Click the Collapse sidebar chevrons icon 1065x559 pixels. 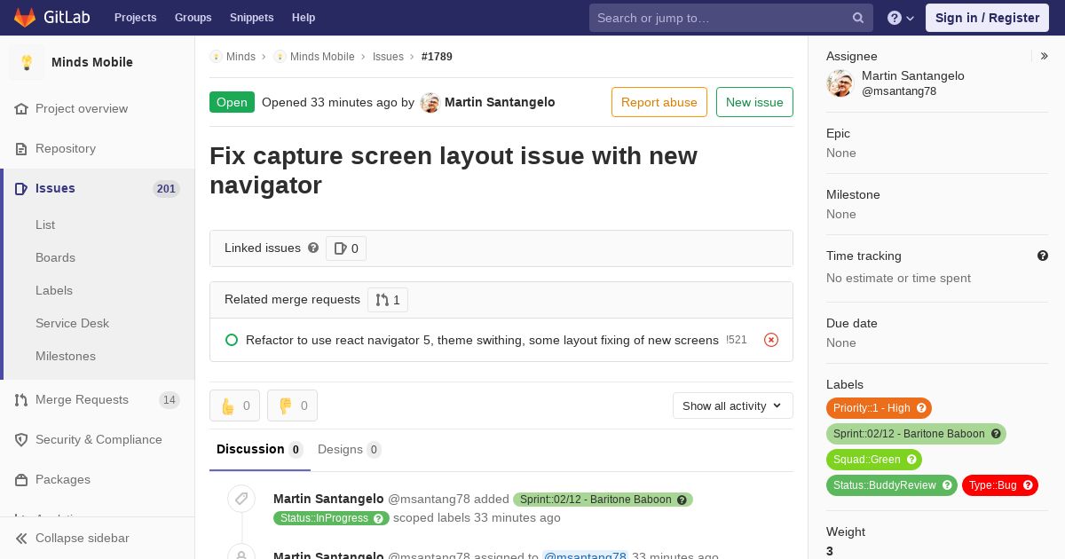point(21,538)
